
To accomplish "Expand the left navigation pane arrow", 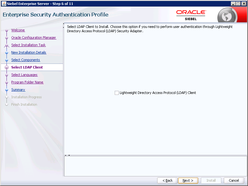I will pyautogui.click(x=64, y=27).
